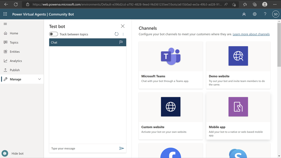The width and height of the screenshot is (281, 158).
Task: Open the app launcher waffle icon
Action: coord(5,14)
